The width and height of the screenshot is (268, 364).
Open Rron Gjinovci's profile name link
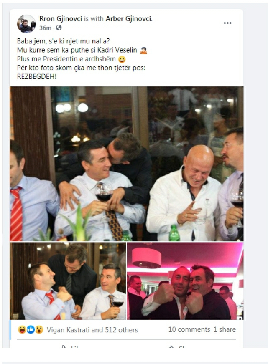61,18
